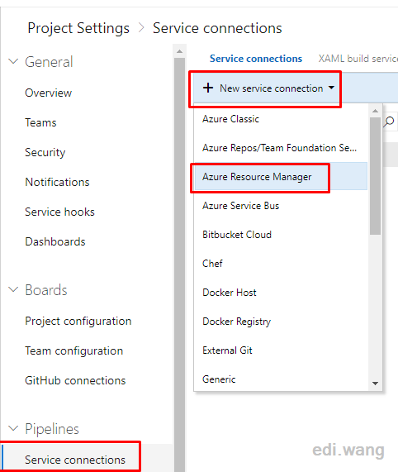The width and height of the screenshot is (398, 472).
Task: Click dropdown list scroll up arrow
Action: tap(375, 111)
